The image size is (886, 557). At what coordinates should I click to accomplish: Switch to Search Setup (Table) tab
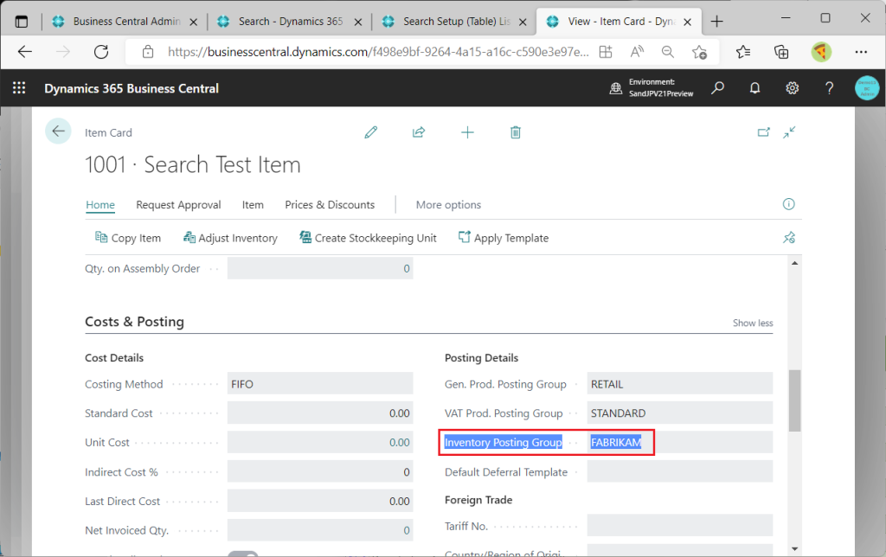coord(457,22)
